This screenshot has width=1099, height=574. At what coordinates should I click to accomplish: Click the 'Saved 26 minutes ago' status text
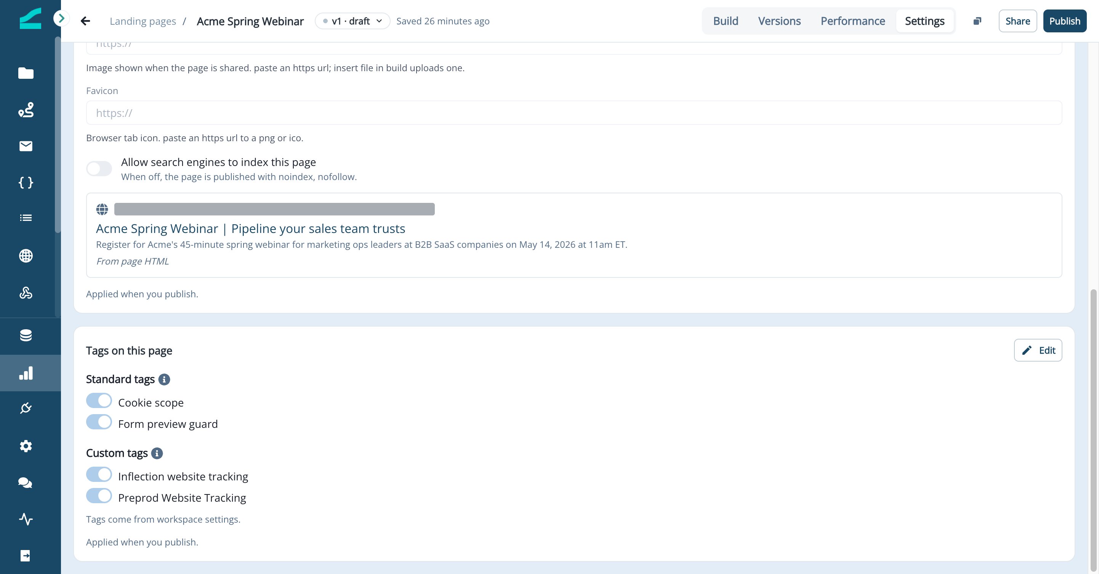click(x=442, y=21)
